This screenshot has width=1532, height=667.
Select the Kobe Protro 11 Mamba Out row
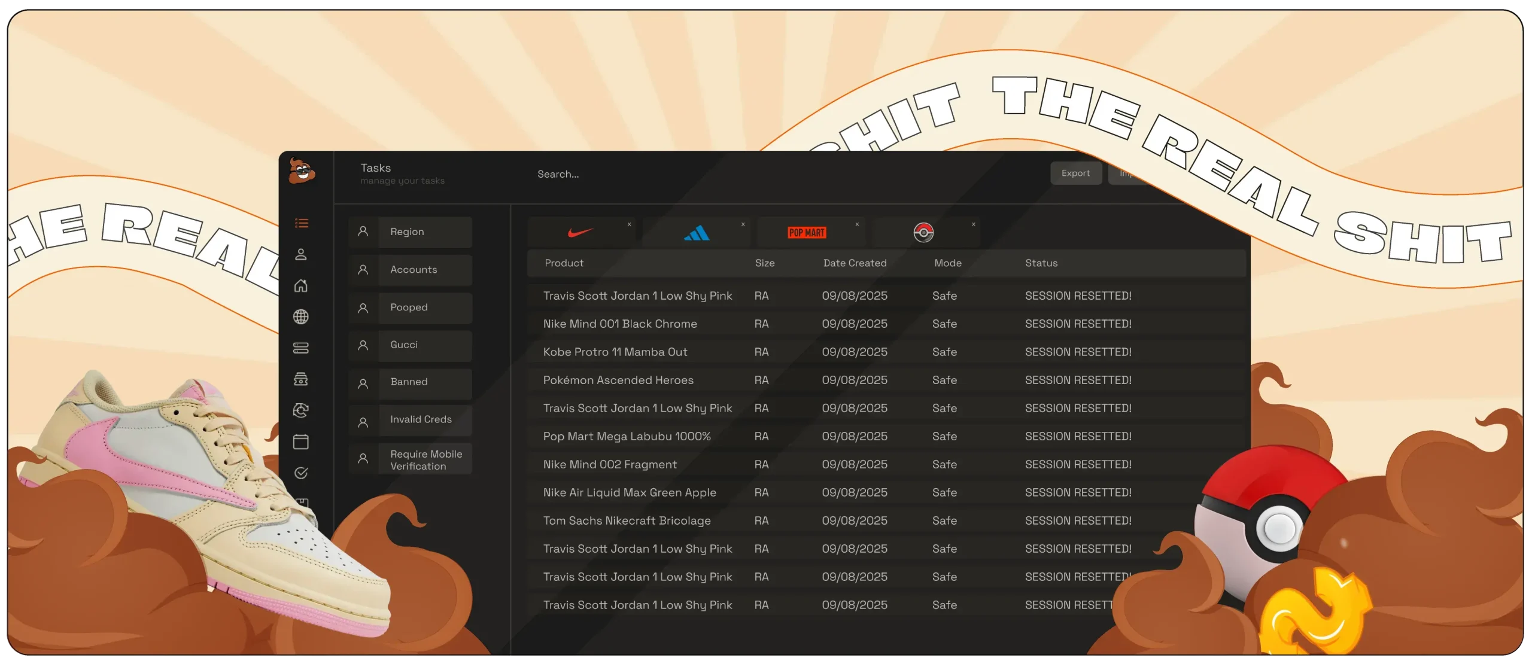pyautogui.click(x=886, y=352)
